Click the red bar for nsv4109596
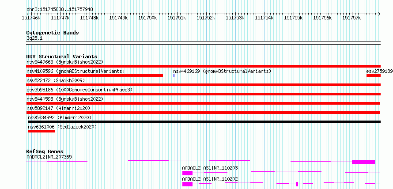The image size is (393, 189). point(94,76)
